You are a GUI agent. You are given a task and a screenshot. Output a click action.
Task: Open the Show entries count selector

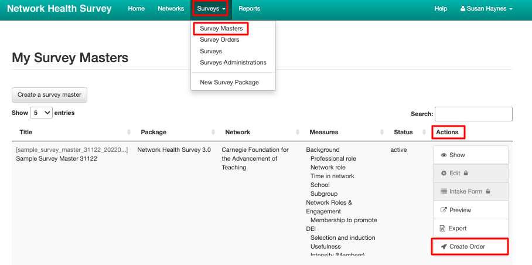(x=41, y=113)
